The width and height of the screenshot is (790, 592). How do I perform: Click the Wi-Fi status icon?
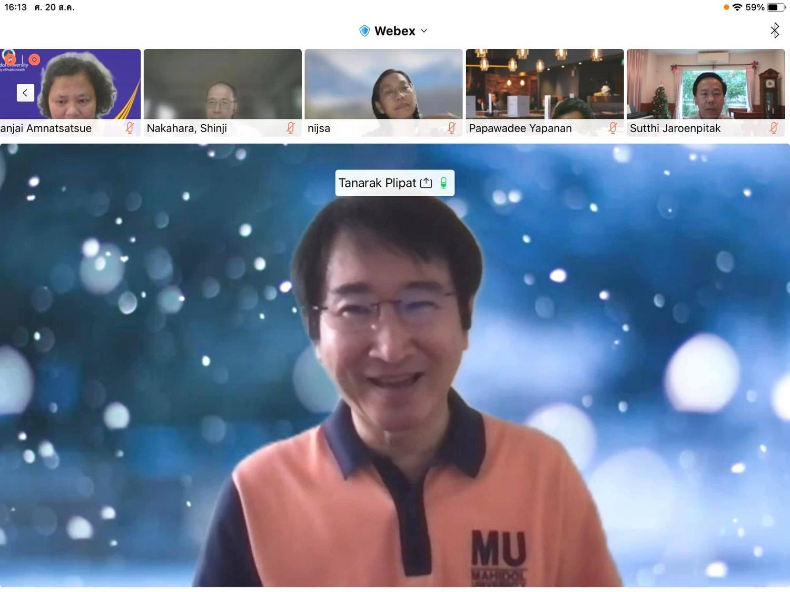pyautogui.click(x=737, y=7)
